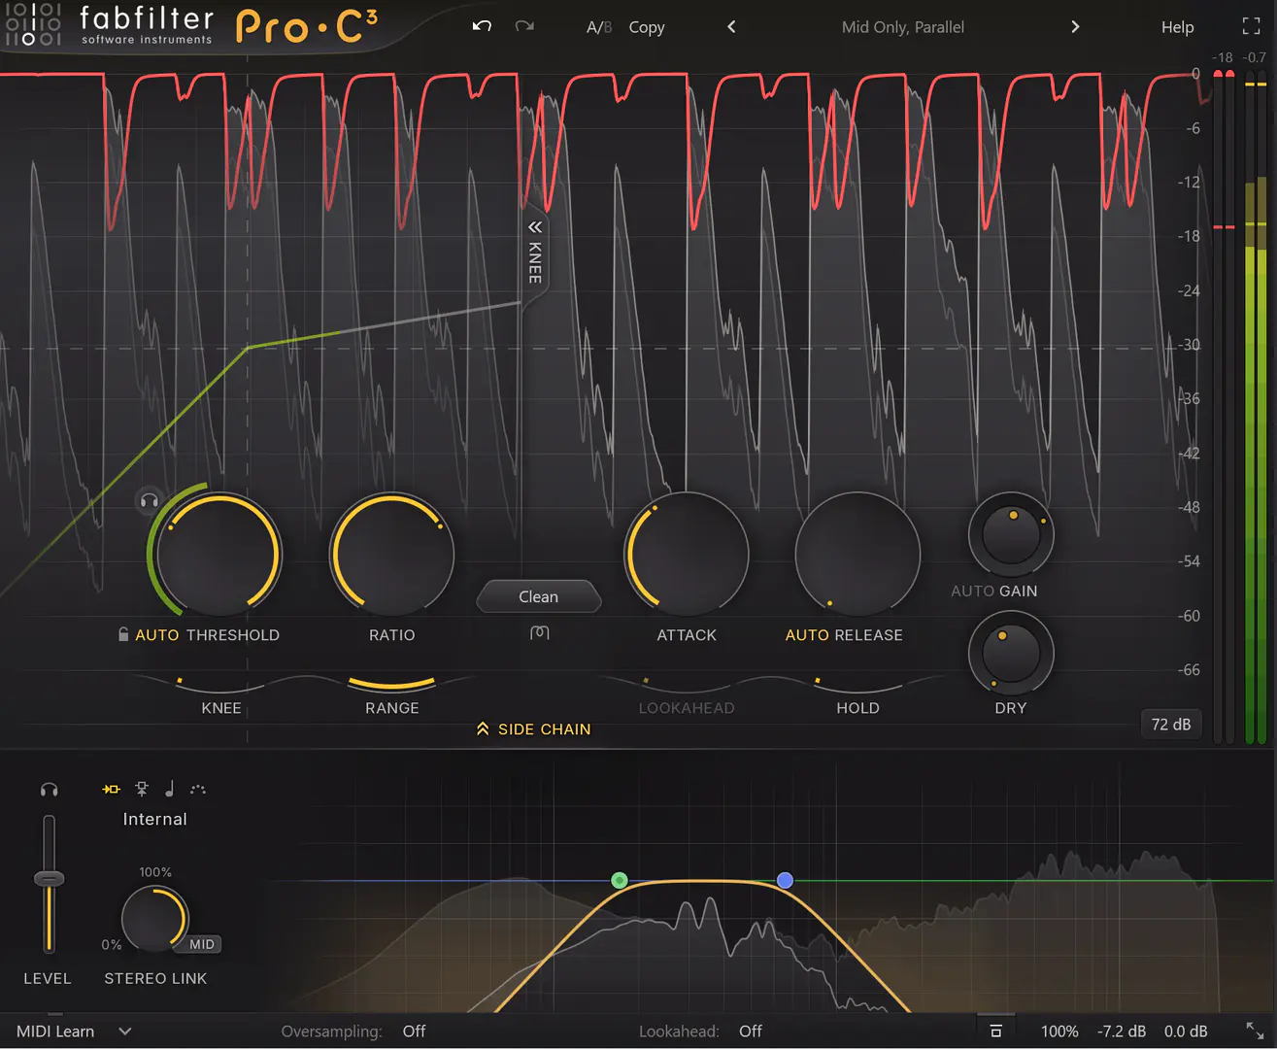Change the Oversampling setting 'Off'
This screenshot has height=1049, width=1277.
tap(415, 1032)
